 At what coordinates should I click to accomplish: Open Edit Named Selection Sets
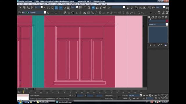pyautogui.click(x=109, y=8)
